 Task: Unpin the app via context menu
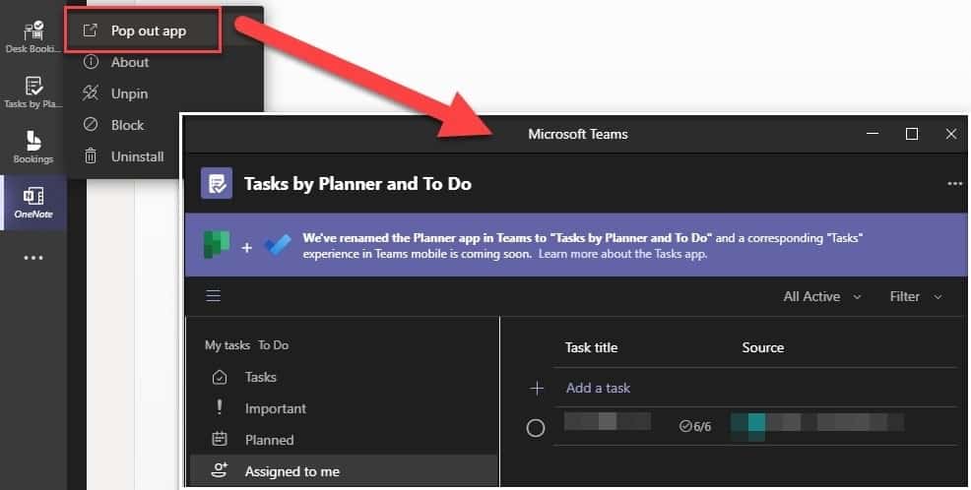click(x=129, y=93)
